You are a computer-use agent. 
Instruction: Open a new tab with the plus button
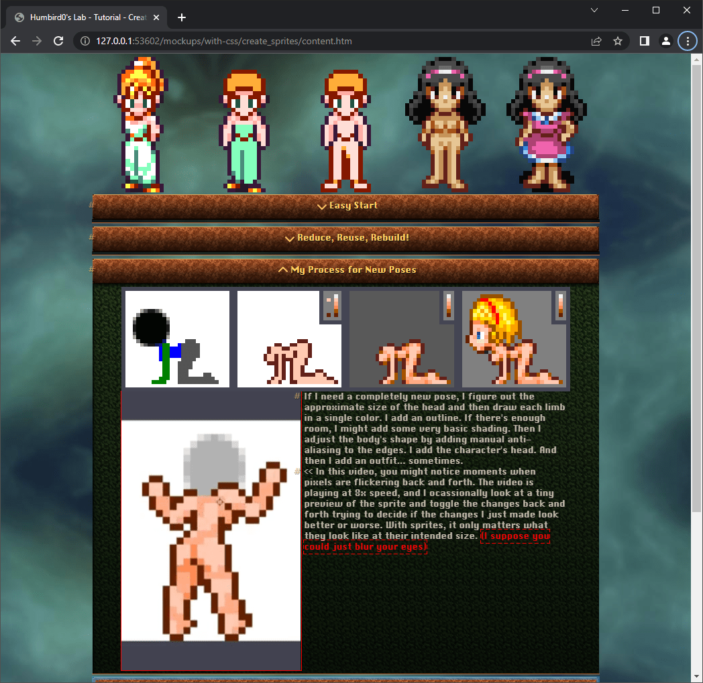[x=181, y=17]
